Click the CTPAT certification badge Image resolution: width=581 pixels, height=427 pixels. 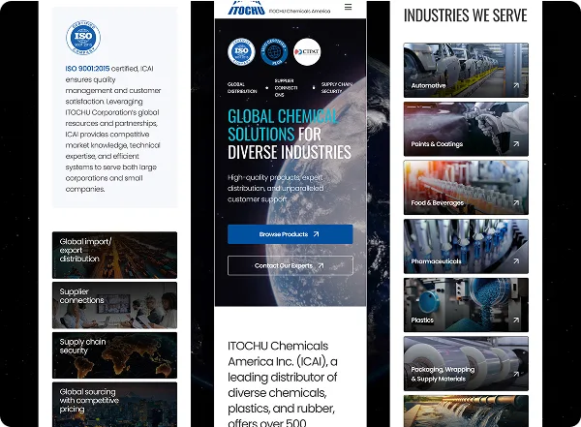(307, 51)
